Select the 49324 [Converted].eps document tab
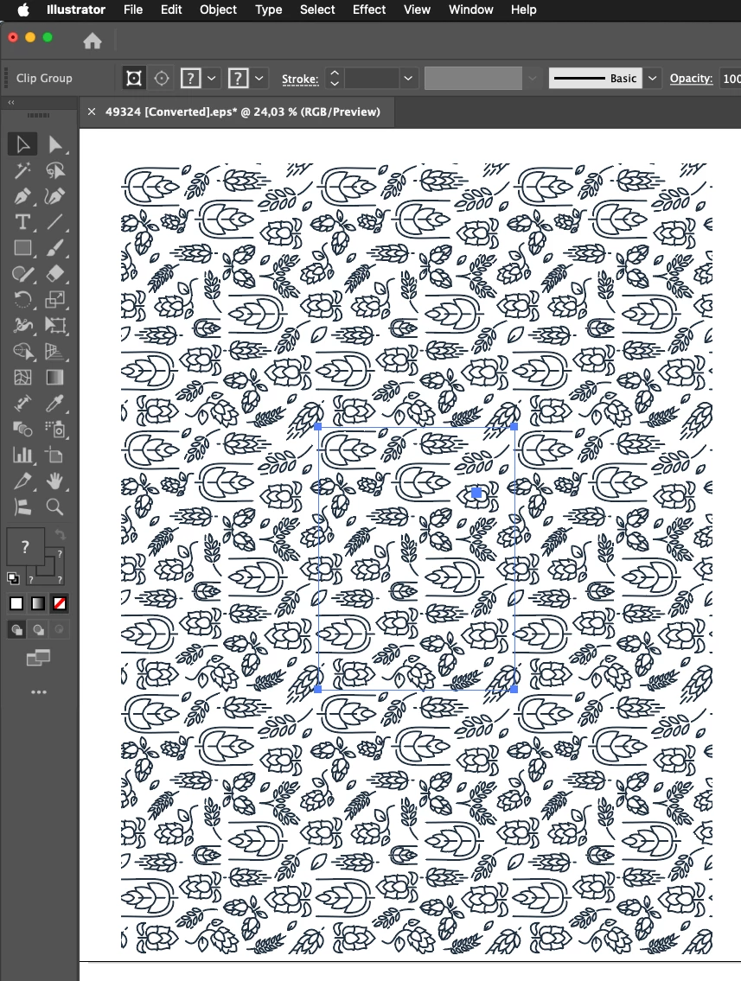The height and width of the screenshot is (981, 741). 243,112
